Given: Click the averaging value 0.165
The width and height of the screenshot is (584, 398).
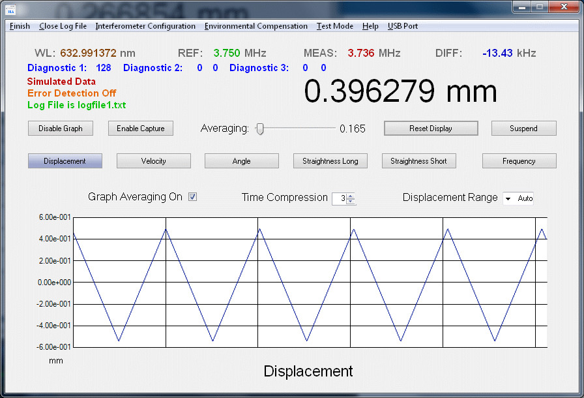Looking at the screenshot, I should pos(353,129).
